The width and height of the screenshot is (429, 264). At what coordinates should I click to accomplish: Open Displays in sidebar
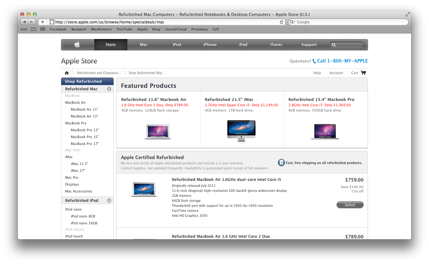click(x=72, y=184)
